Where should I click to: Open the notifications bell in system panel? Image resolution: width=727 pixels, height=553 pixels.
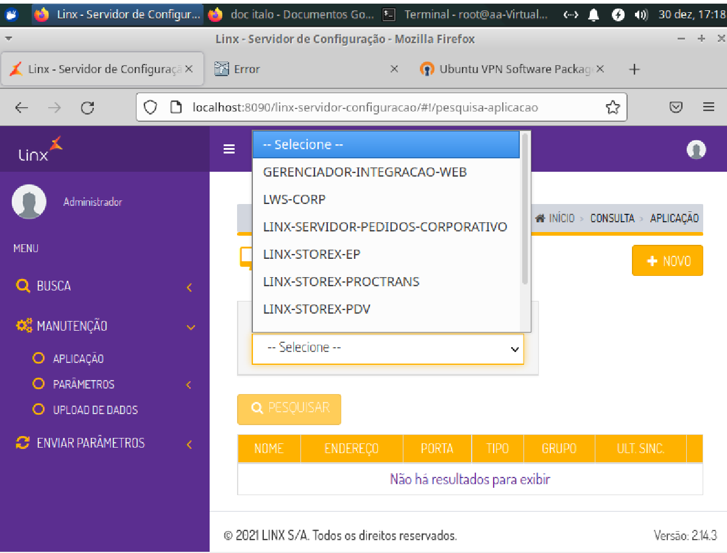point(594,15)
